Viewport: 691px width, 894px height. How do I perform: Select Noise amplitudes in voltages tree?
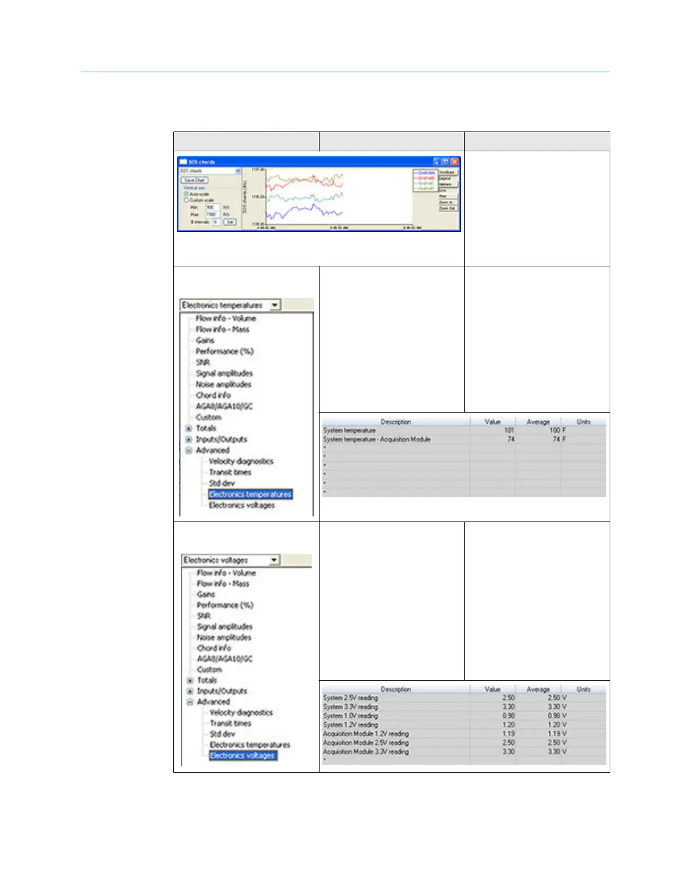[224, 637]
